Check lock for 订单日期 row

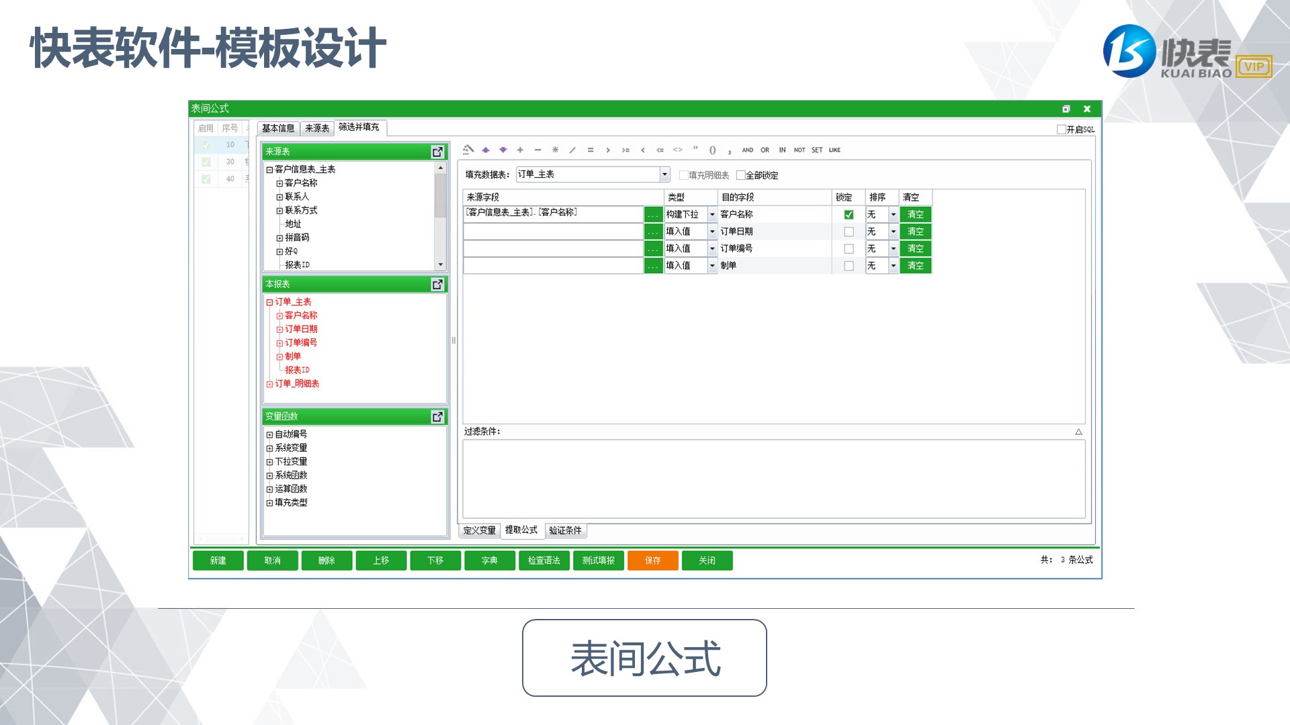click(x=849, y=232)
